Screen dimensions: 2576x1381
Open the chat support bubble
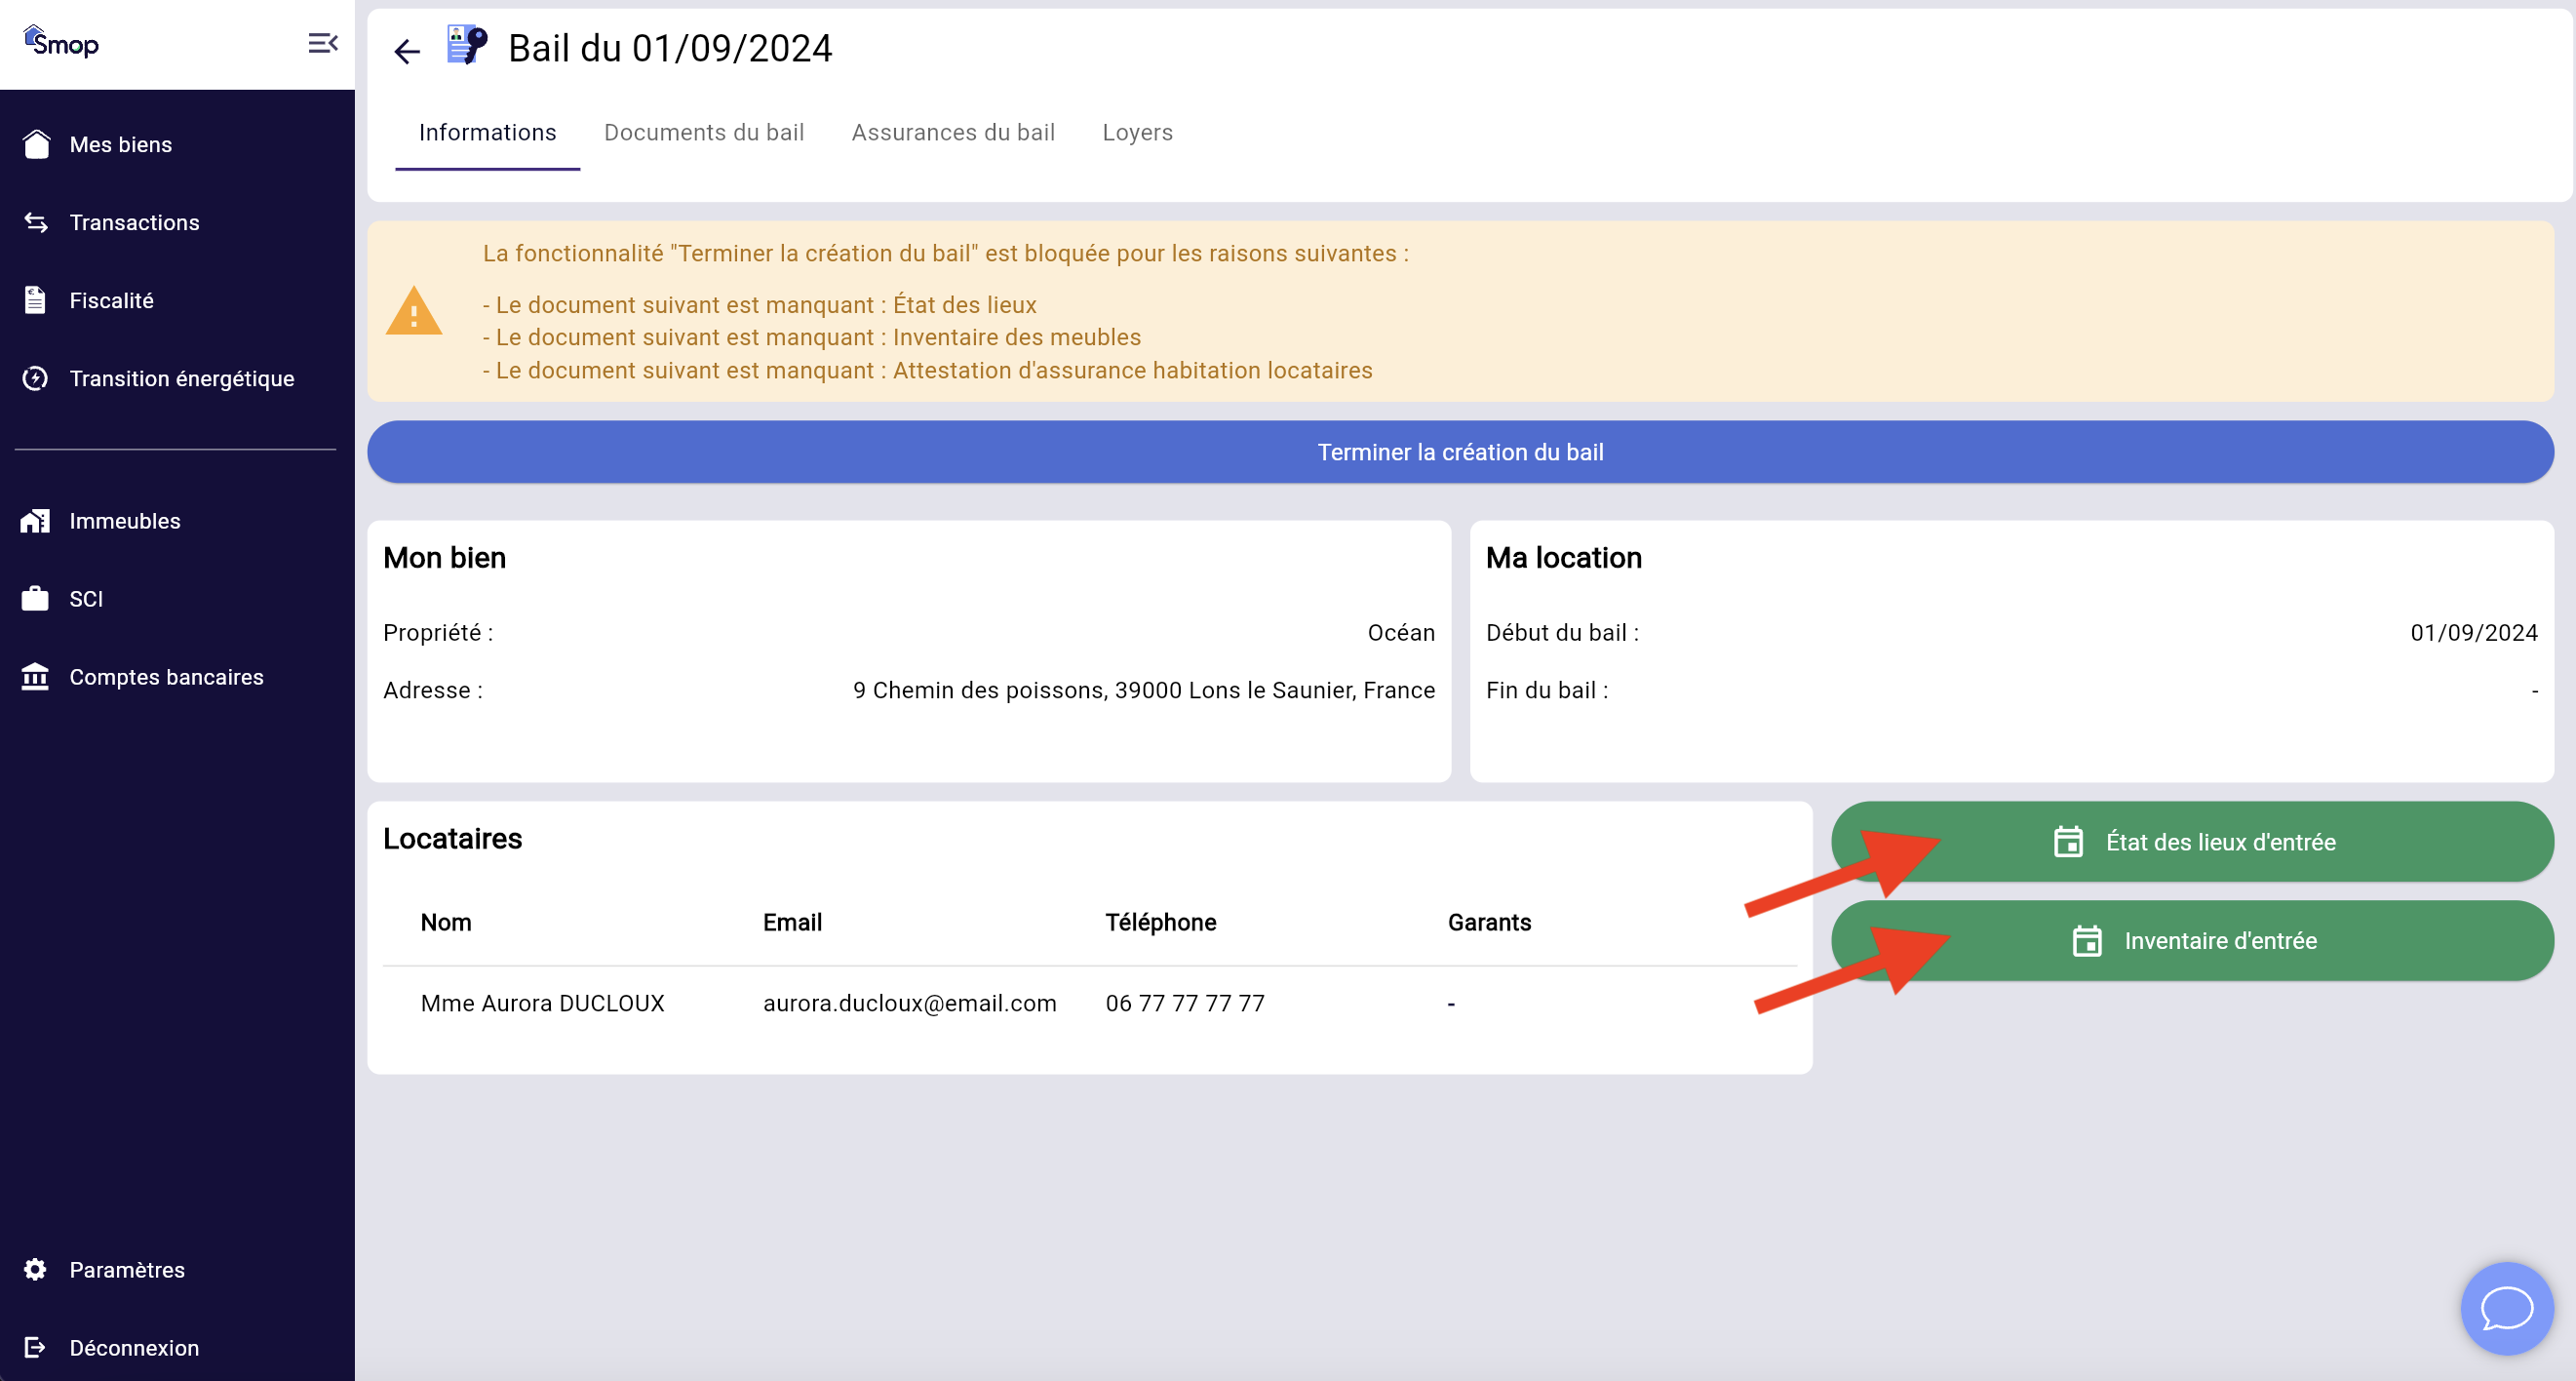pyautogui.click(x=2505, y=1307)
